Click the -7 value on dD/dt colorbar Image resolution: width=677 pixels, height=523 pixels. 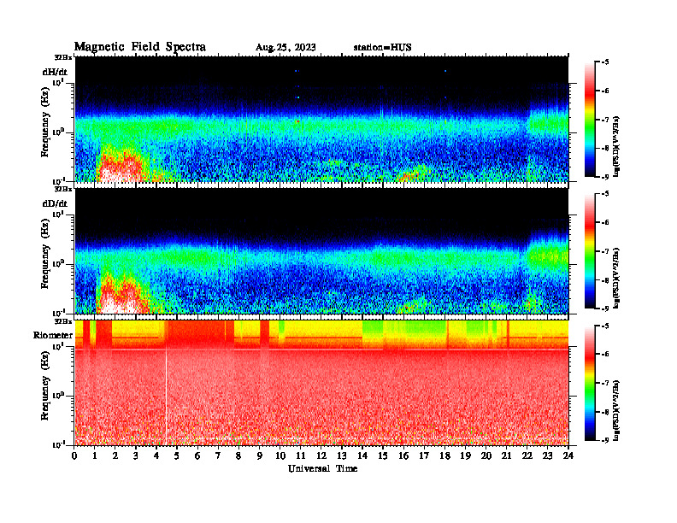click(605, 251)
